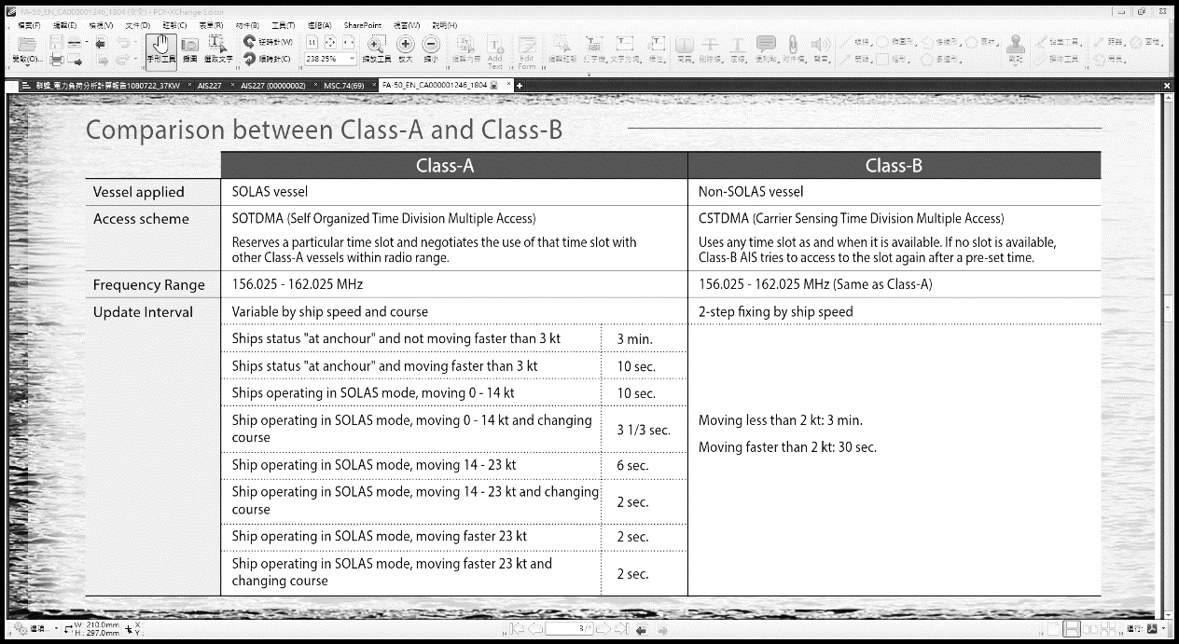Image resolution: width=1179 pixels, height=644 pixels.
Task: Activate the Select Text tool
Action: click(218, 49)
